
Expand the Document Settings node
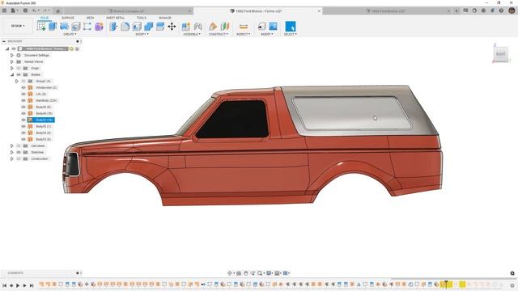pos(12,56)
